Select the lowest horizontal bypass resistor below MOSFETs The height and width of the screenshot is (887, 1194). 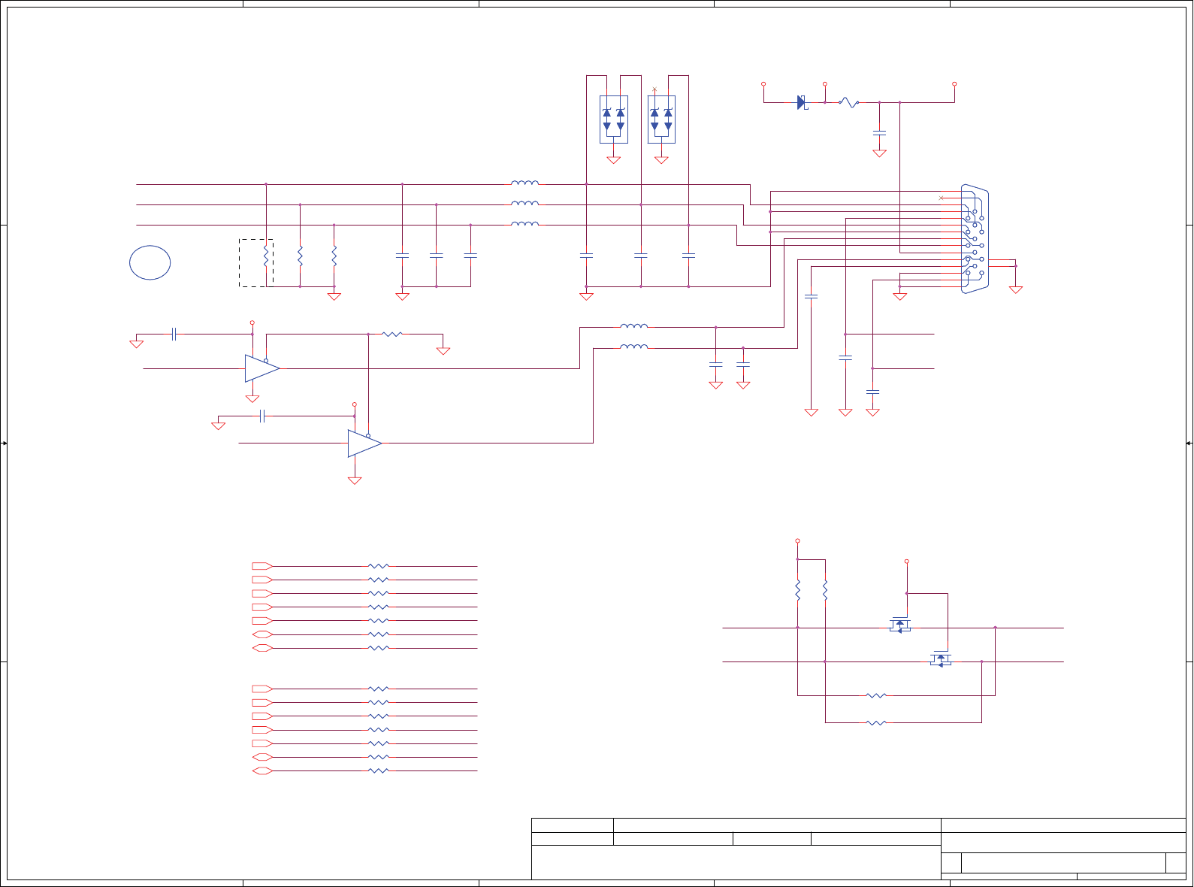tap(876, 722)
